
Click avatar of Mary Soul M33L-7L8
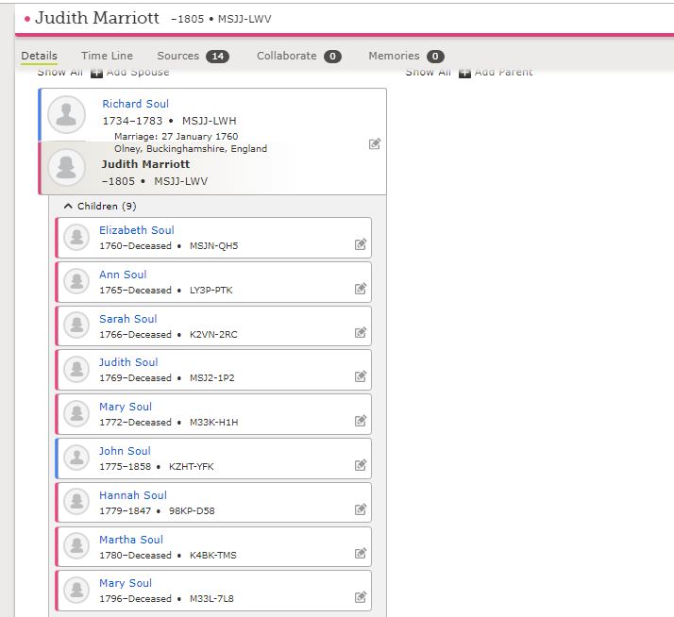click(x=76, y=590)
